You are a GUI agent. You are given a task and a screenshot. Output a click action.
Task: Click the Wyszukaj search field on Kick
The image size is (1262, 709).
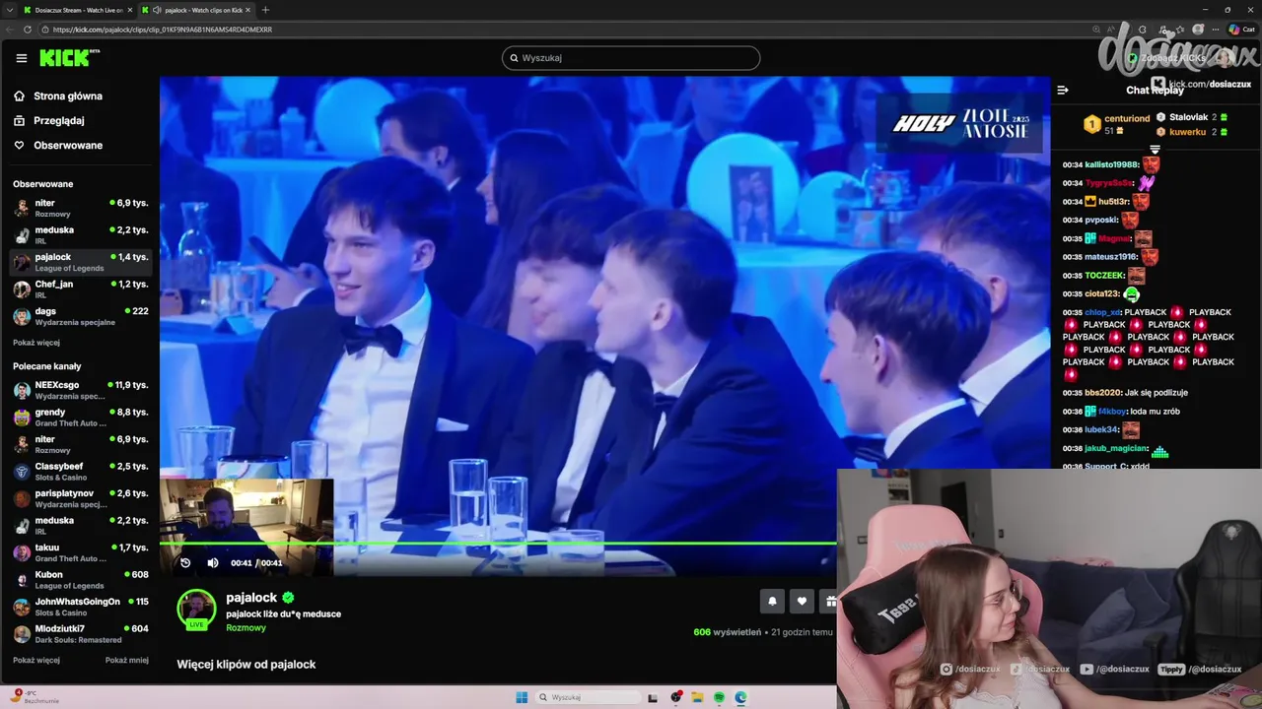(631, 58)
